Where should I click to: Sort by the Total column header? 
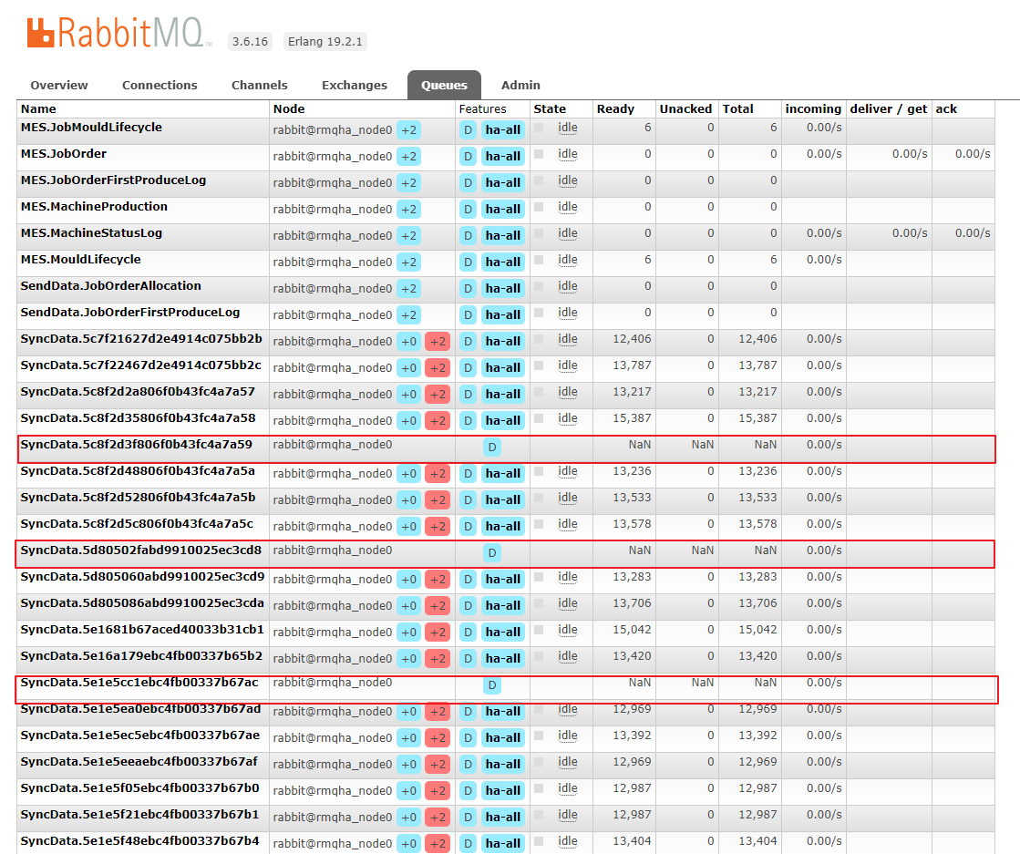click(x=737, y=108)
